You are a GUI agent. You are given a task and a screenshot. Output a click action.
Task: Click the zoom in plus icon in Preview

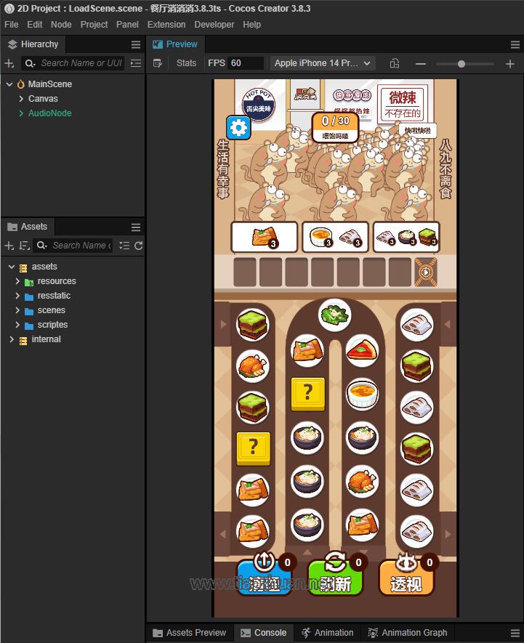[509, 64]
